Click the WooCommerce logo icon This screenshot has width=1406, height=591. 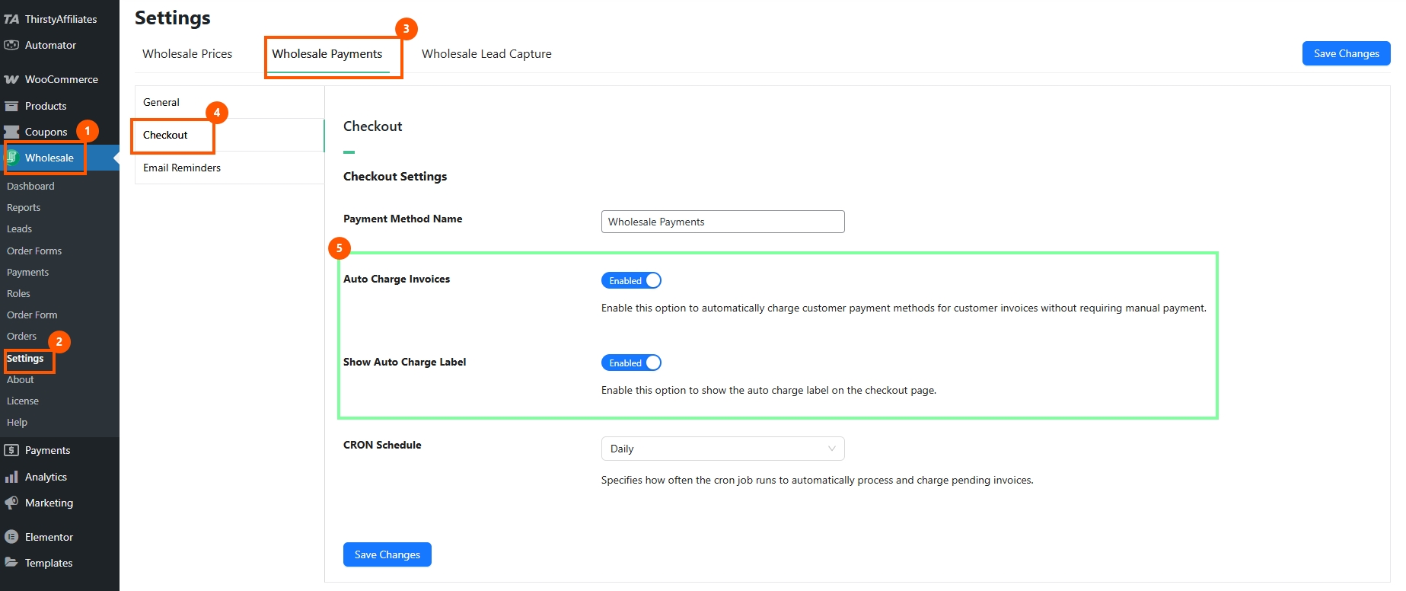(11, 79)
